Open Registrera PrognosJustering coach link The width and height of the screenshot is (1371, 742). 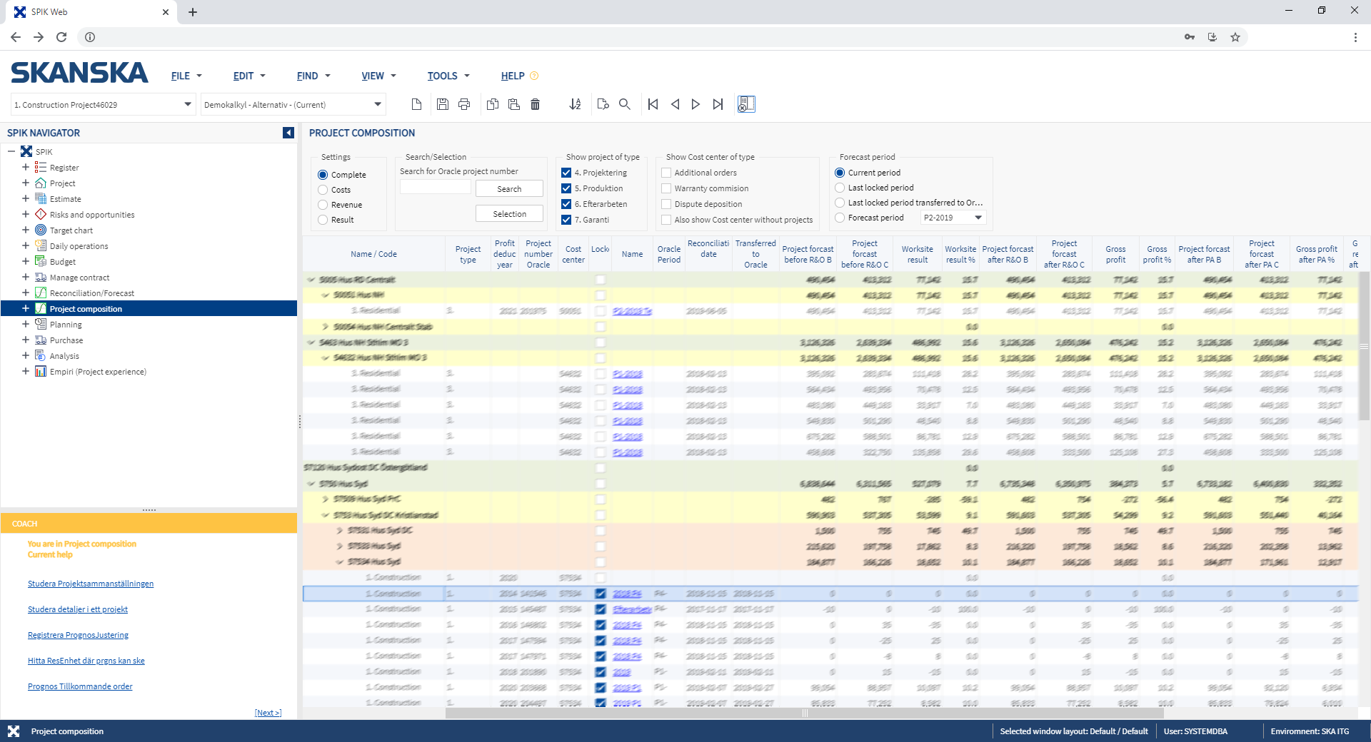coord(79,635)
